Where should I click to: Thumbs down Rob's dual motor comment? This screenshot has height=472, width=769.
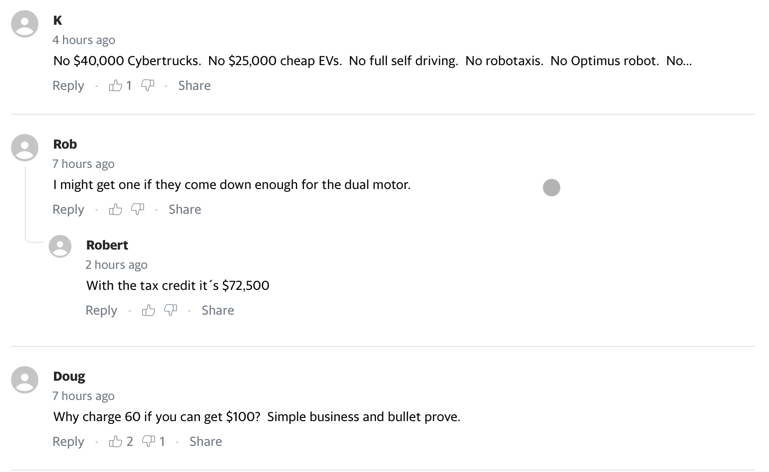(138, 210)
